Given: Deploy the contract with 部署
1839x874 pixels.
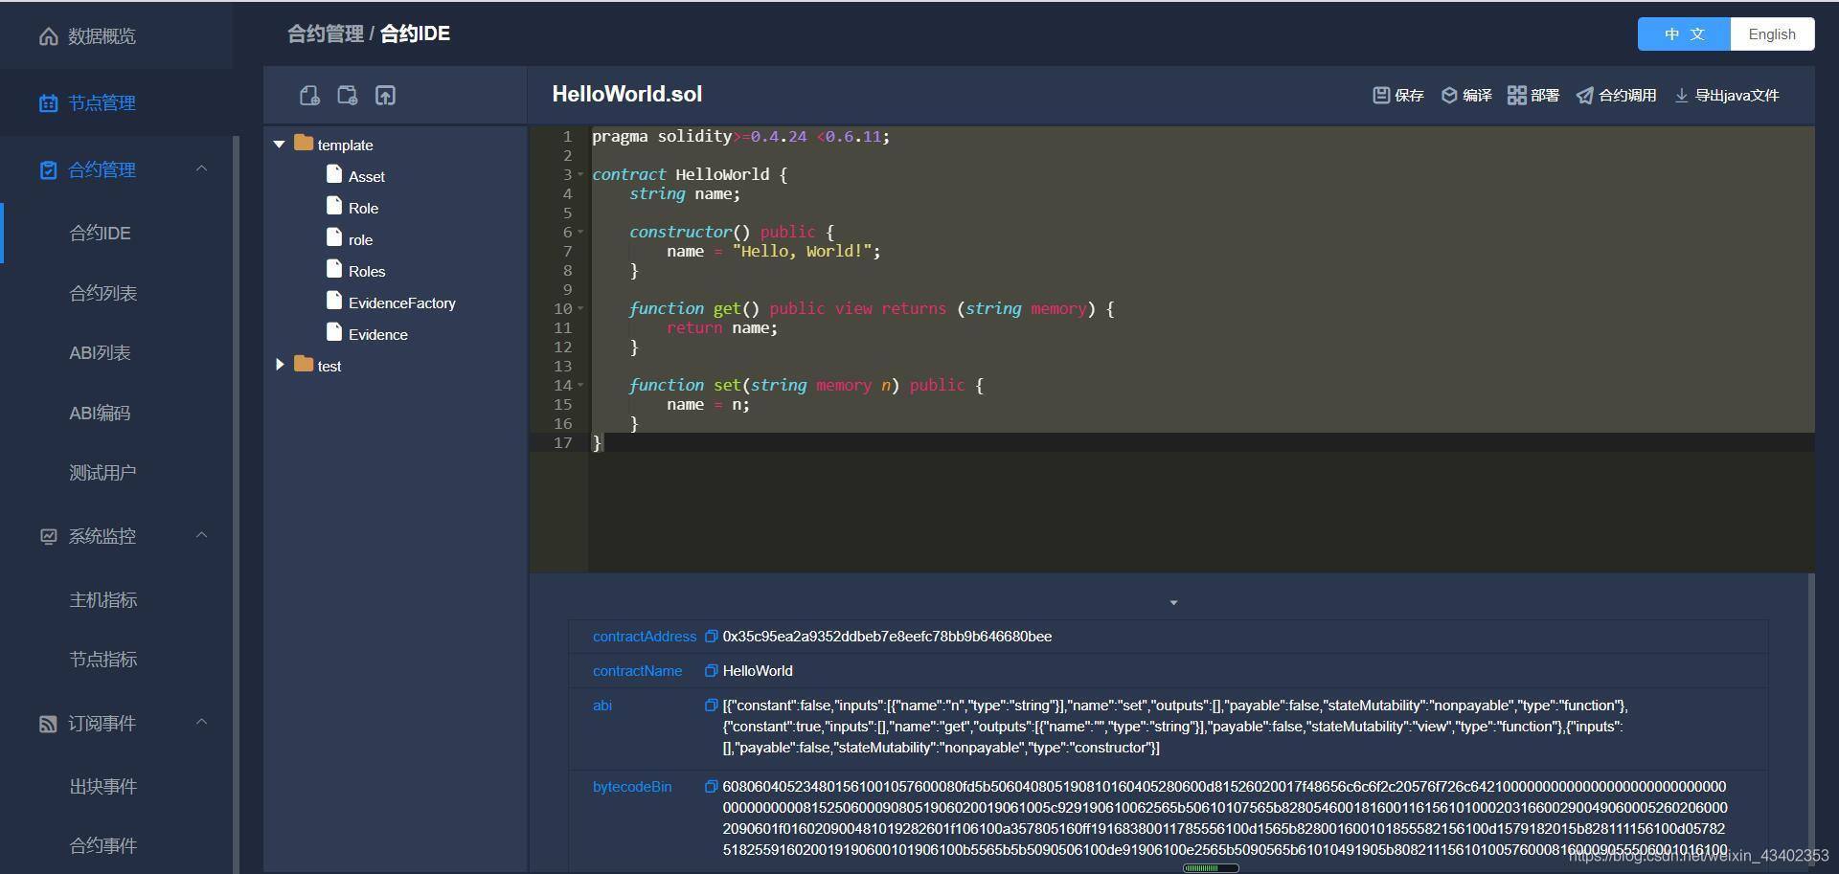Looking at the screenshot, I should click(1533, 95).
